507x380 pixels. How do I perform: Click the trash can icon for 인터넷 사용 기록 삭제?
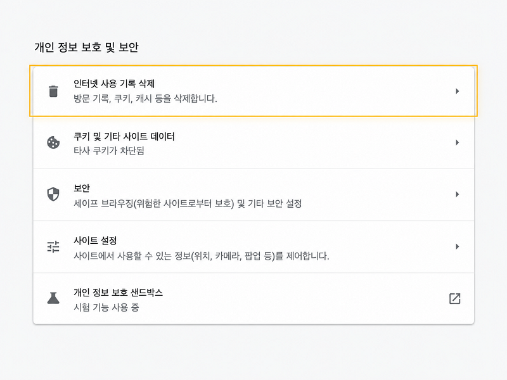(53, 91)
